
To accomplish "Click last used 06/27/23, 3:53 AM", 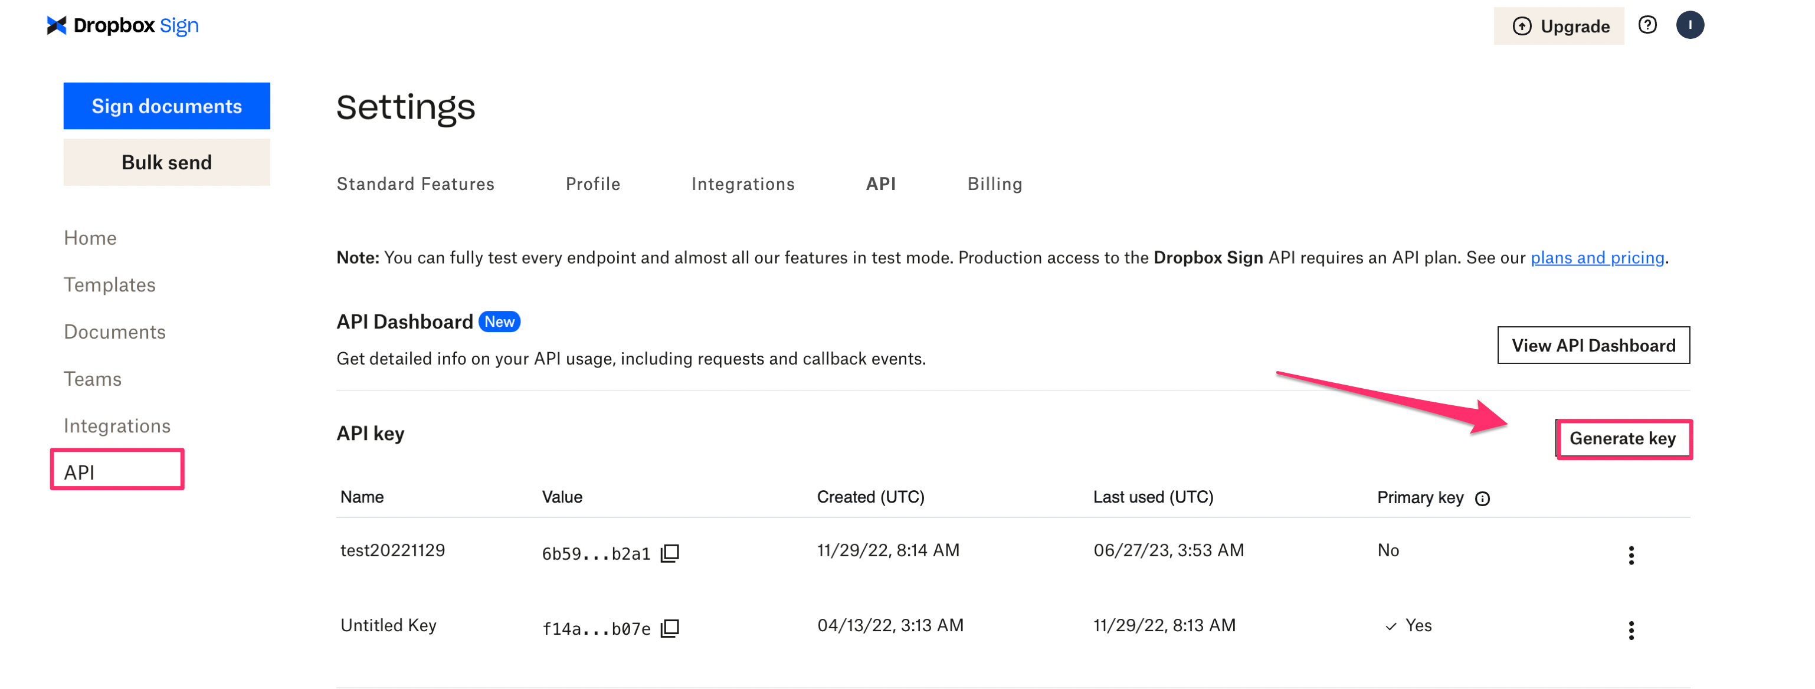I will [x=1169, y=550].
